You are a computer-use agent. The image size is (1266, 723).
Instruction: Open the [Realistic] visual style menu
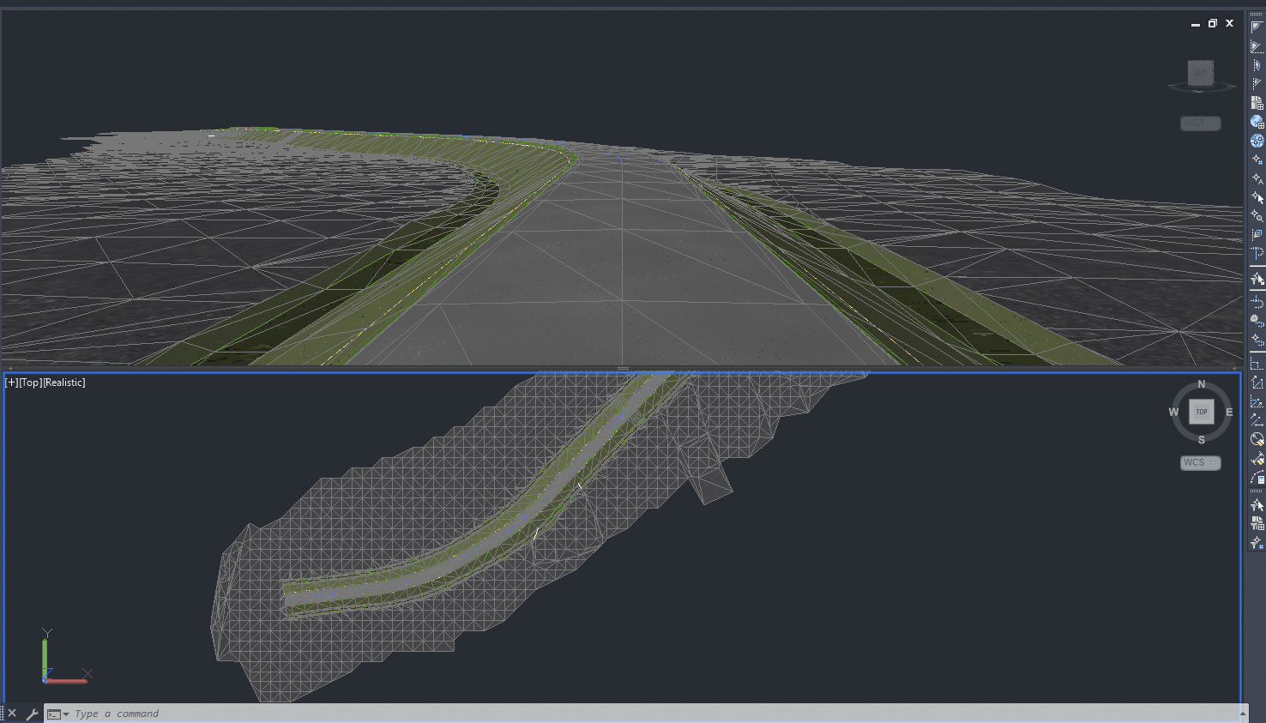point(64,383)
